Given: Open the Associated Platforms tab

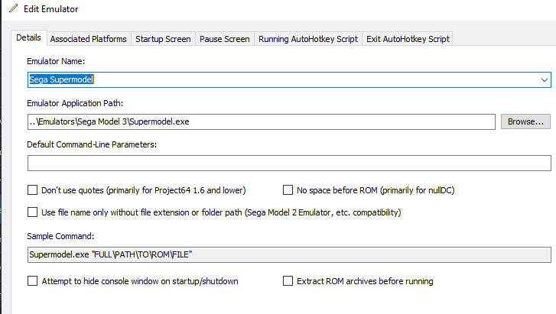Looking at the screenshot, I should (x=88, y=39).
